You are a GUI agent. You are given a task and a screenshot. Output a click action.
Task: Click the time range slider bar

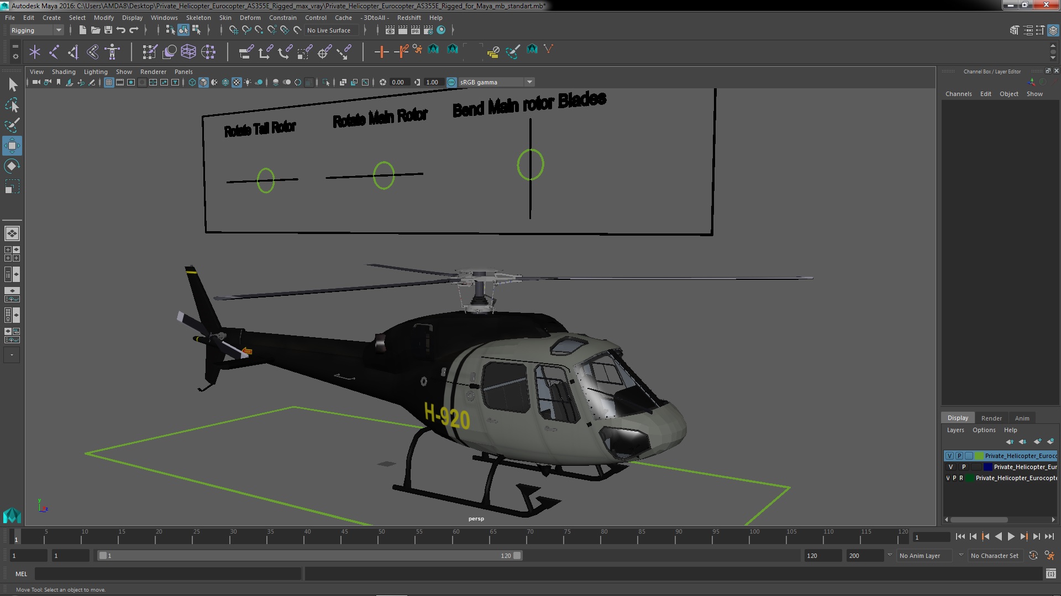[309, 556]
